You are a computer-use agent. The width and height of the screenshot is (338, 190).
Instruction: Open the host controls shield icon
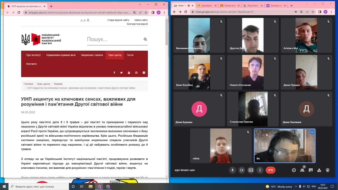pyautogui.click(x=328, y=170)
